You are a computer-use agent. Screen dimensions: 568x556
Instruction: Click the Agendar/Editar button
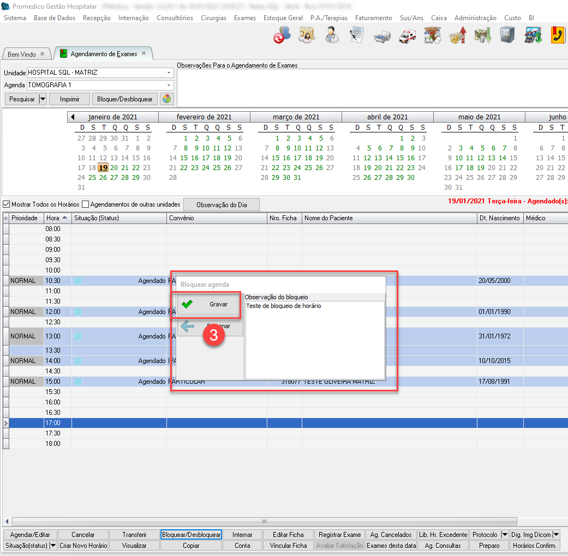click(x=29, y=535)
